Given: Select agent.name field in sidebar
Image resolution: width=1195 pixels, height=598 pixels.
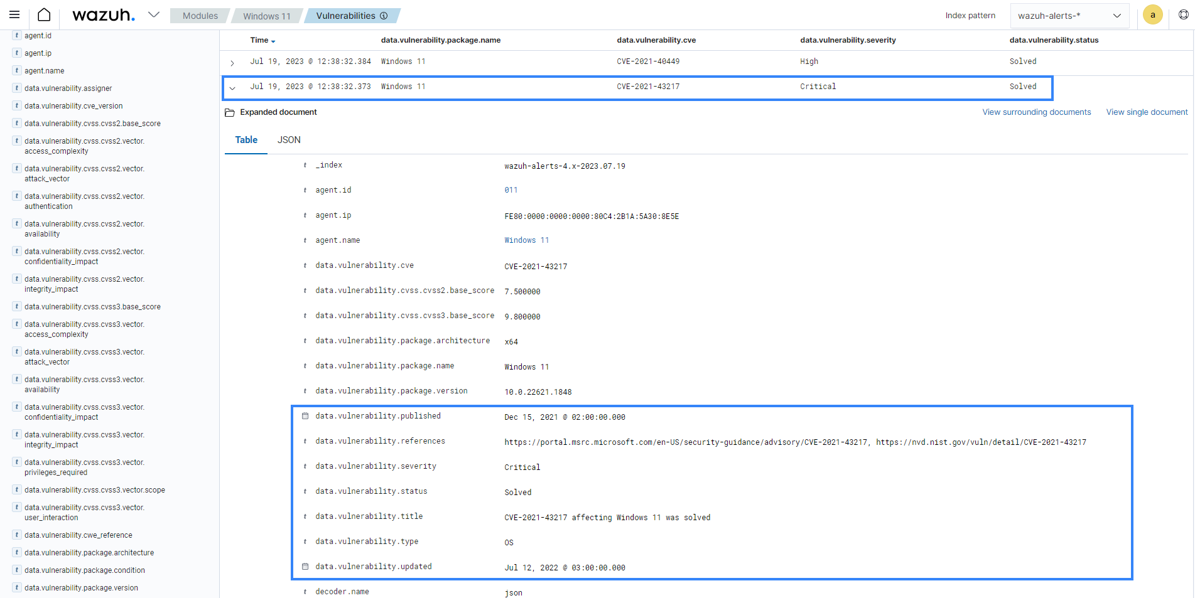Looking at the screenshot, I should coord(44,71).
